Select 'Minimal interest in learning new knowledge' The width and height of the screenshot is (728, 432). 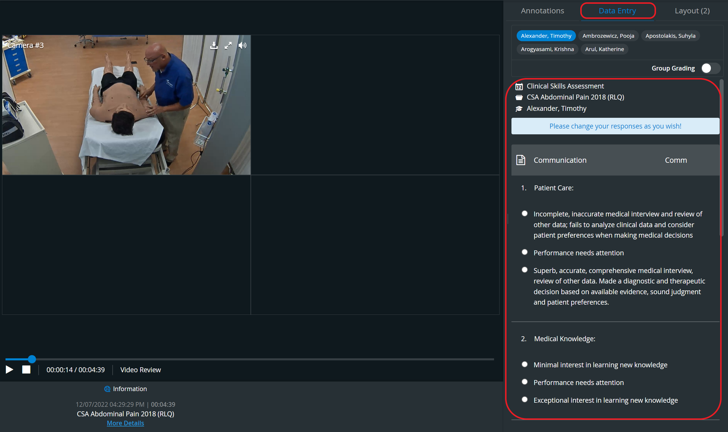pyautogui.click(x=525, y=364)
